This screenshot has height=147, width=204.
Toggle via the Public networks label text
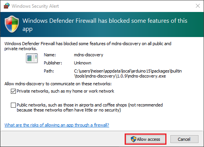click(x=90, y=108)
